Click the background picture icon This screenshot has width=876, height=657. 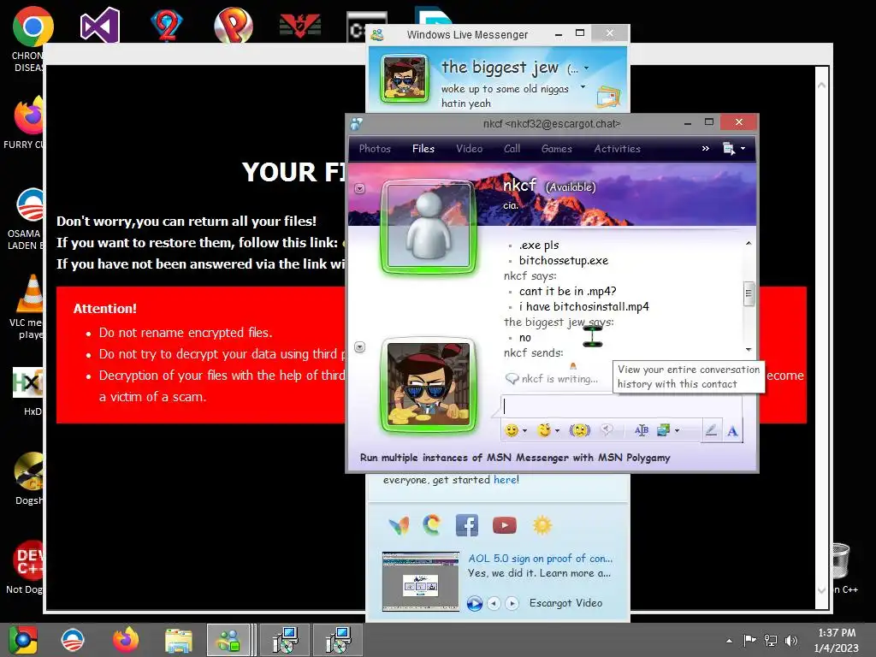point(663,429)
